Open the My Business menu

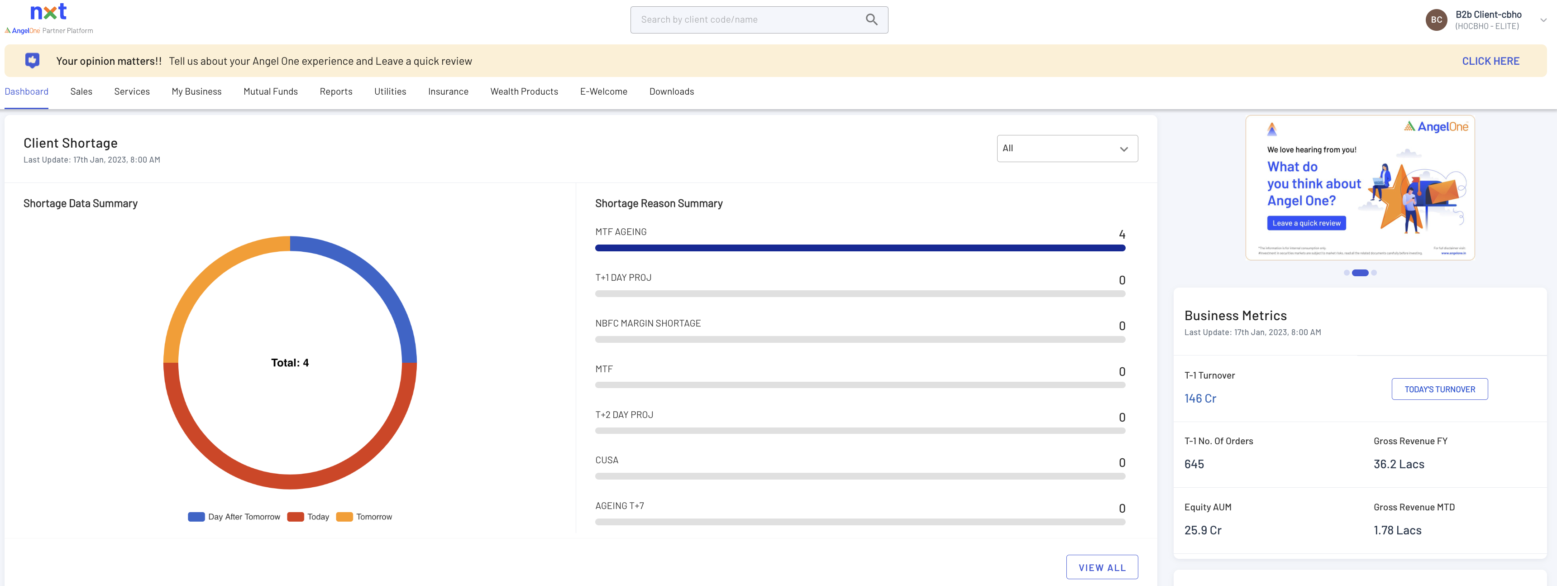click(196, 91)
